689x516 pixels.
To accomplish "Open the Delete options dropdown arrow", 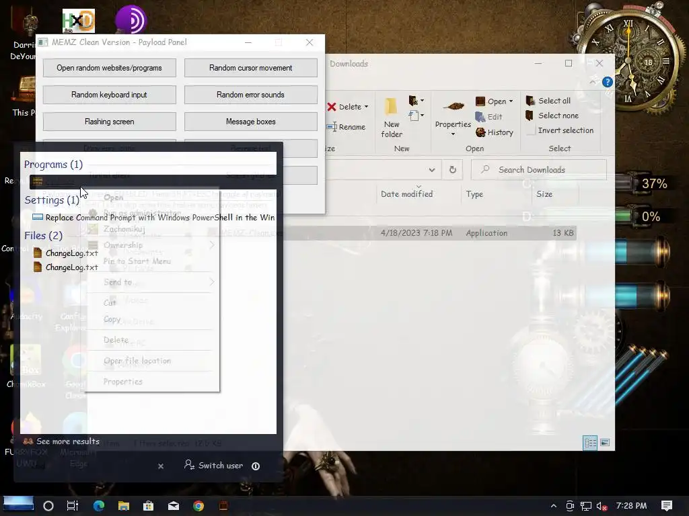I will (366, 107).
